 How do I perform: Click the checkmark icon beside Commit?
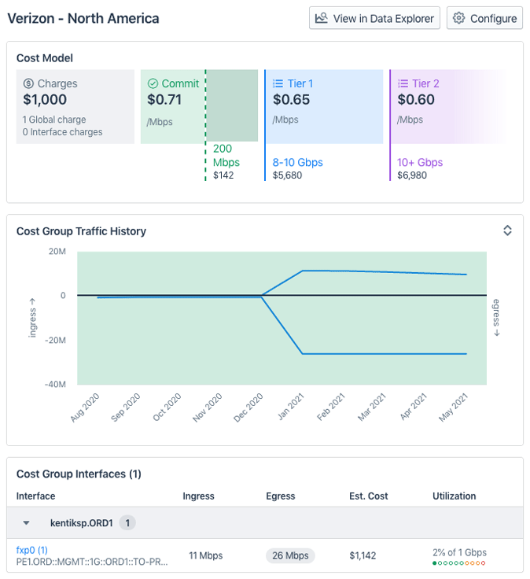(x=153, y=83)
